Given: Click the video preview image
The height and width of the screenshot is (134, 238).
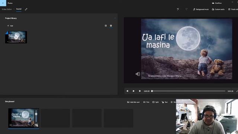Looking at the screenshot, I should pyautogui.click(x=187, y=49).
